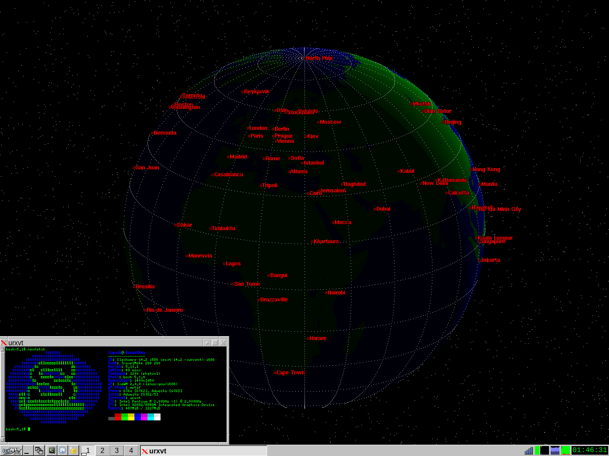609x456 pixels.
Task: Click the yellow teapot launcher icon
Action: 74,451
